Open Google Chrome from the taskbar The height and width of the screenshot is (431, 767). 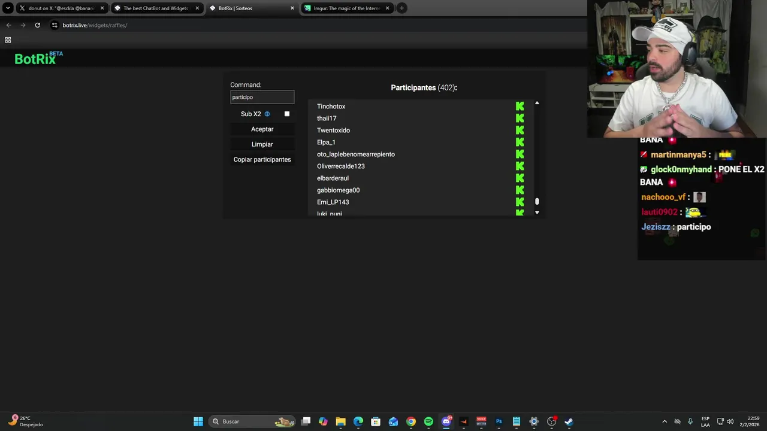click(x=411, y=421)
